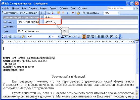This screenshot has height=100, width=140.
Task: Toggle underline Ч formatting
Action: (x=78, y=37)
